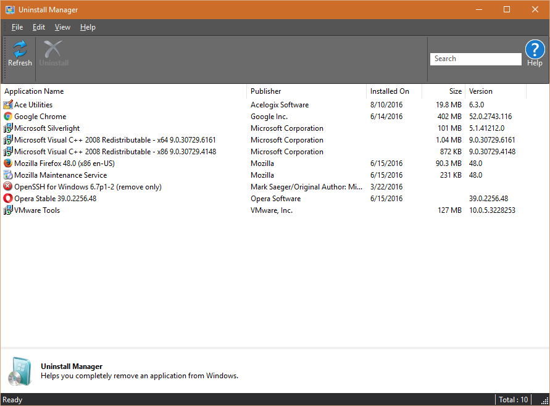Open Help via the question mark icon
Image resolution: width=550 pixels, height=406 pixels.
(535, 49)
